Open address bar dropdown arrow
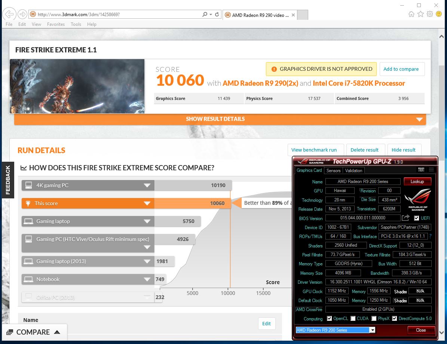447x344 pixels. click(x=211, y=14)
